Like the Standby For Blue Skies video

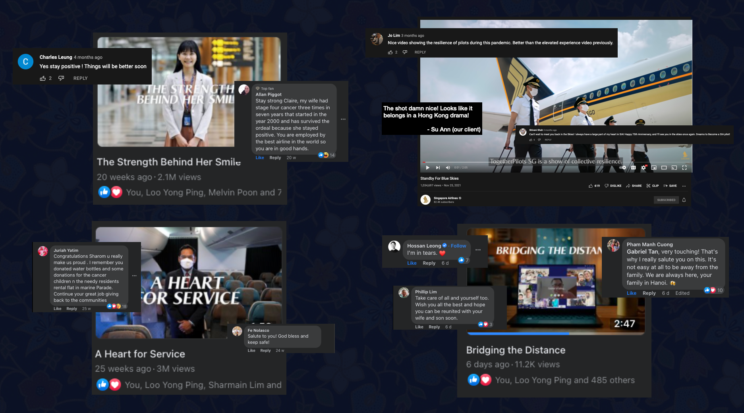594,186
